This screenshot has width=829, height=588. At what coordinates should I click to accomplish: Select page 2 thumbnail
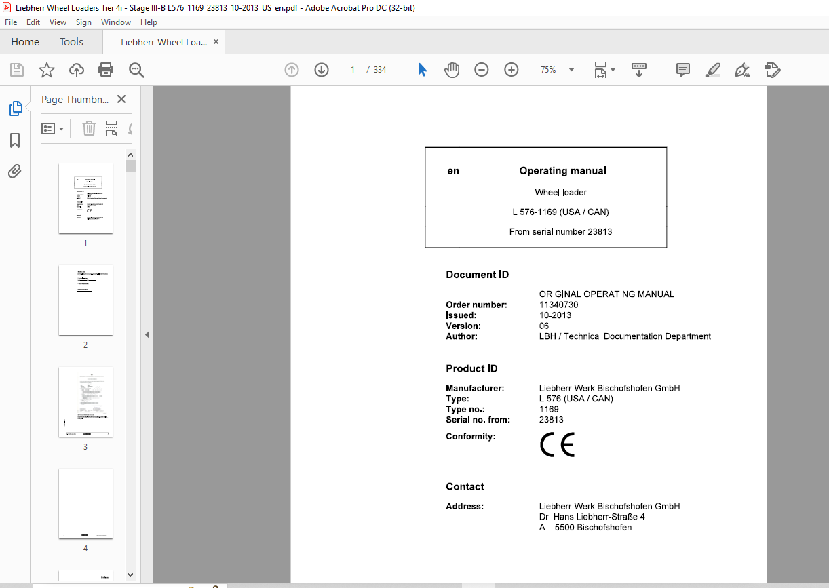click(x=85, y=300)
